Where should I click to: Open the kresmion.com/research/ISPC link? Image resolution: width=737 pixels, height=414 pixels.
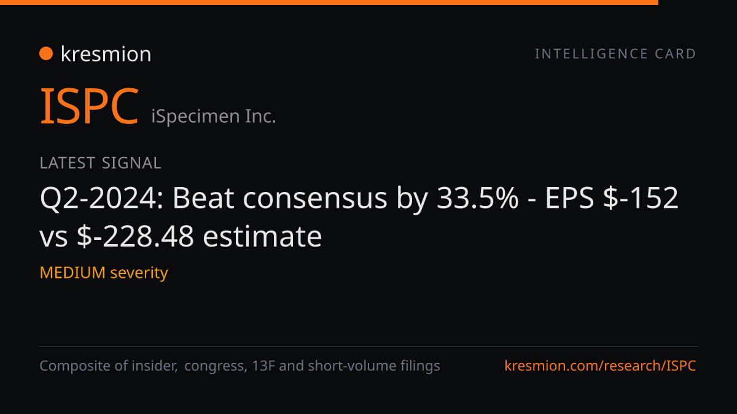[x=601, y=366]
